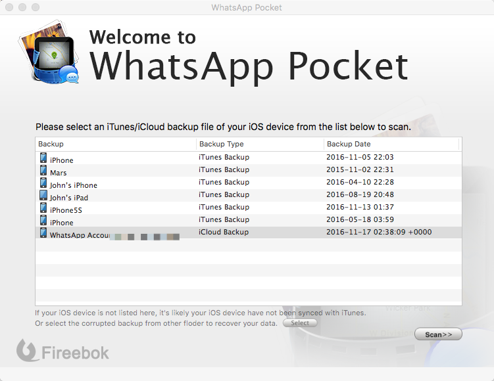Click iTunes Backup type in John's iPhone row

pyautogui.click(x=224, y=182)
